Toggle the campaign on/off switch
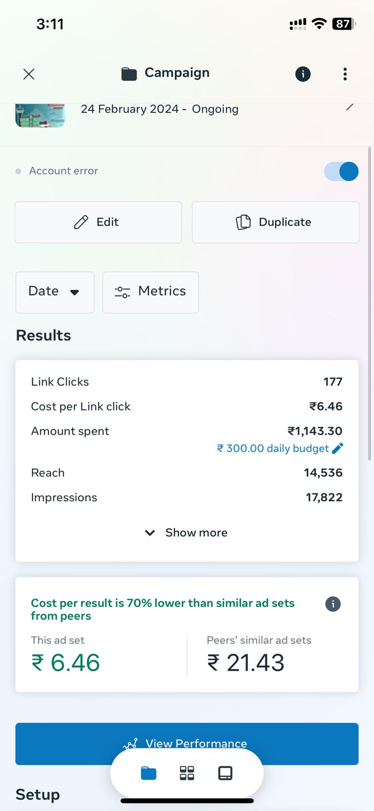This screenshot has height=811, width=374. (342, 171)
